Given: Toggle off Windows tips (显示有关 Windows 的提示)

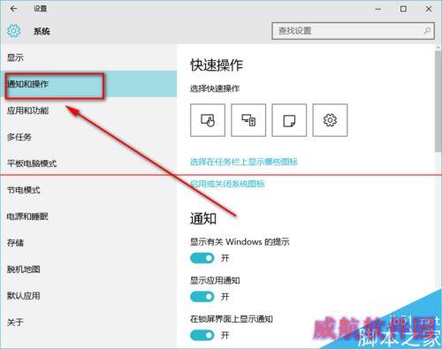Looking at the screenshot, I should (202, 258).
